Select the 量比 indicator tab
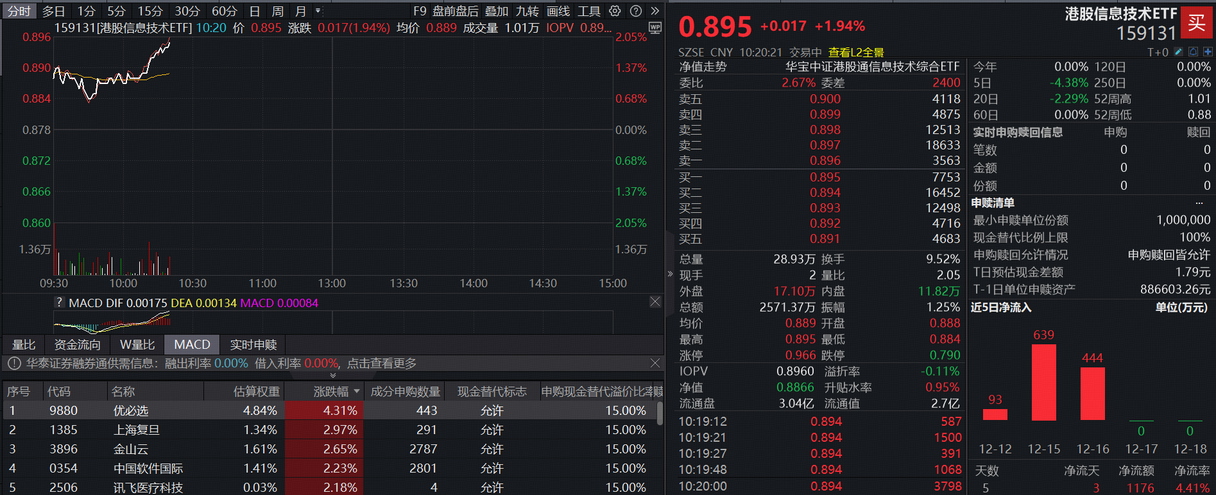Image resolution: width=1216 pixels, height=495 pixels. click(x=24, y=344)
